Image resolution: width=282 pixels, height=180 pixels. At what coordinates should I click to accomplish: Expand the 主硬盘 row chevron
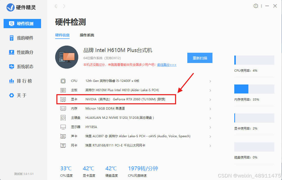coord(210,118)
